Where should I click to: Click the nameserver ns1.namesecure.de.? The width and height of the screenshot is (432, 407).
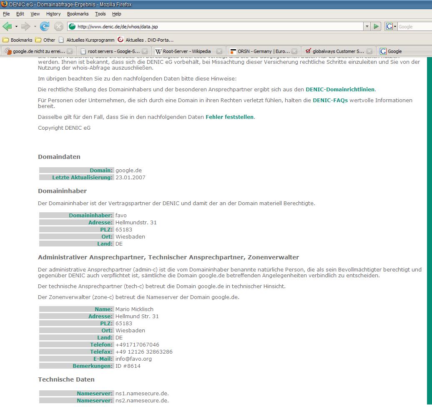(142, 394)
